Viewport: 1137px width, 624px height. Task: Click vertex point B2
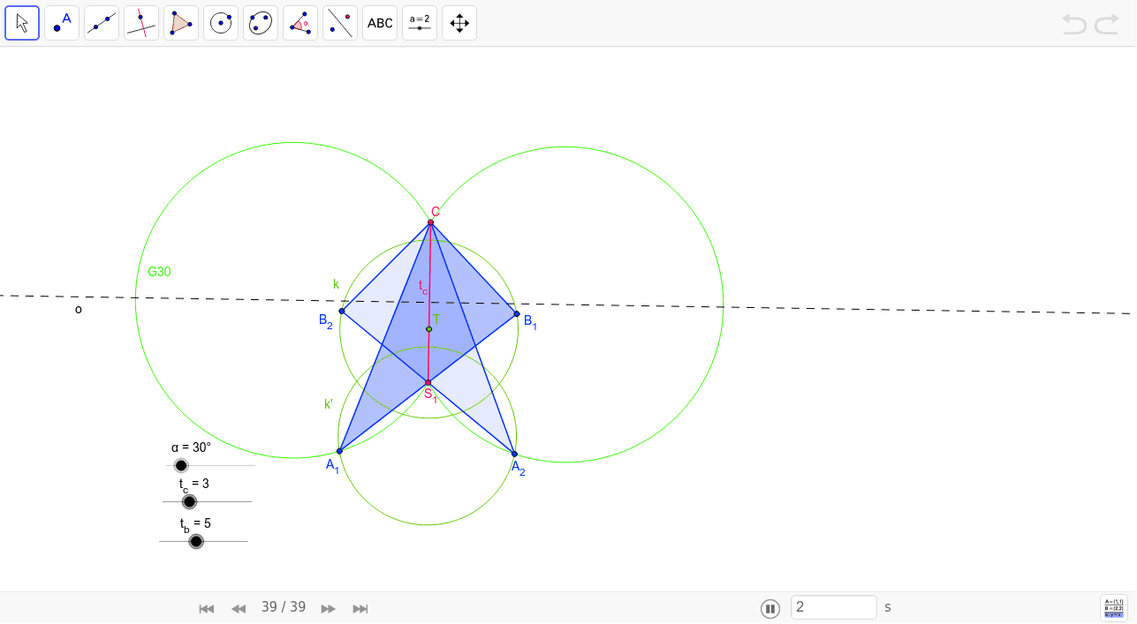tap(342, 311)
